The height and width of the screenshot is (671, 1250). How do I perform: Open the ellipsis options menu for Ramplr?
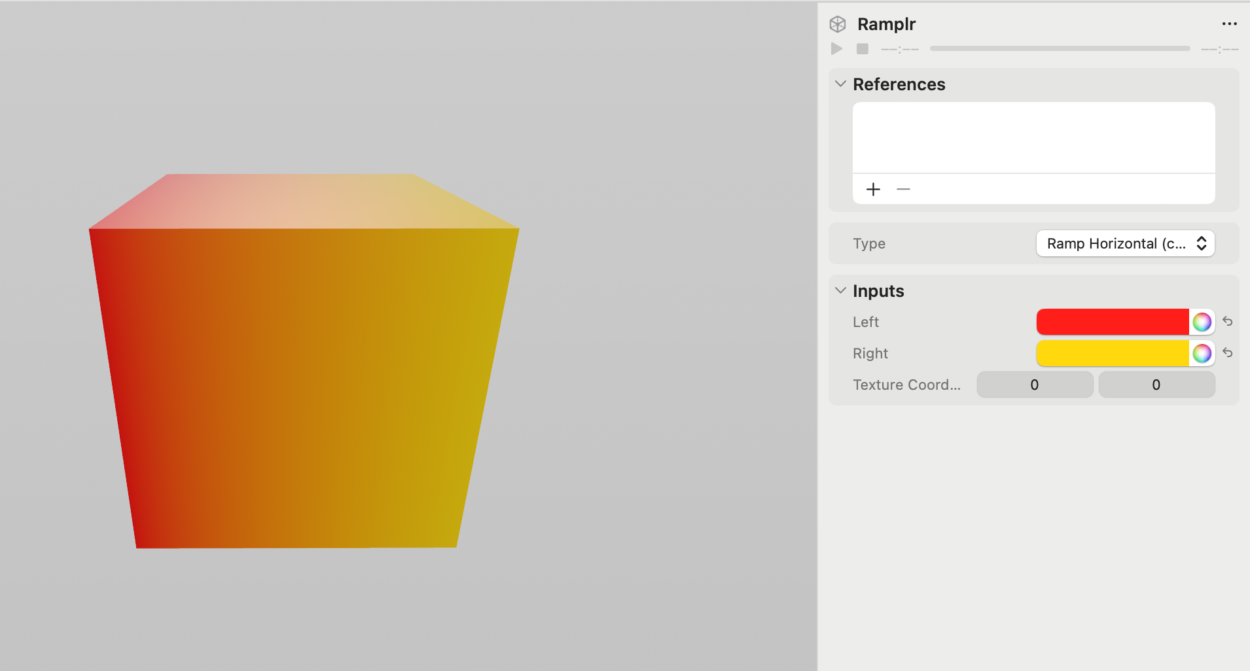click(x=1230, y=24)
